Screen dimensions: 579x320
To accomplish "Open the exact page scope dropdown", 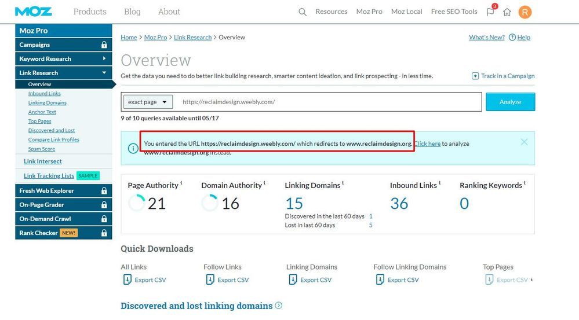I will (148, 102).
